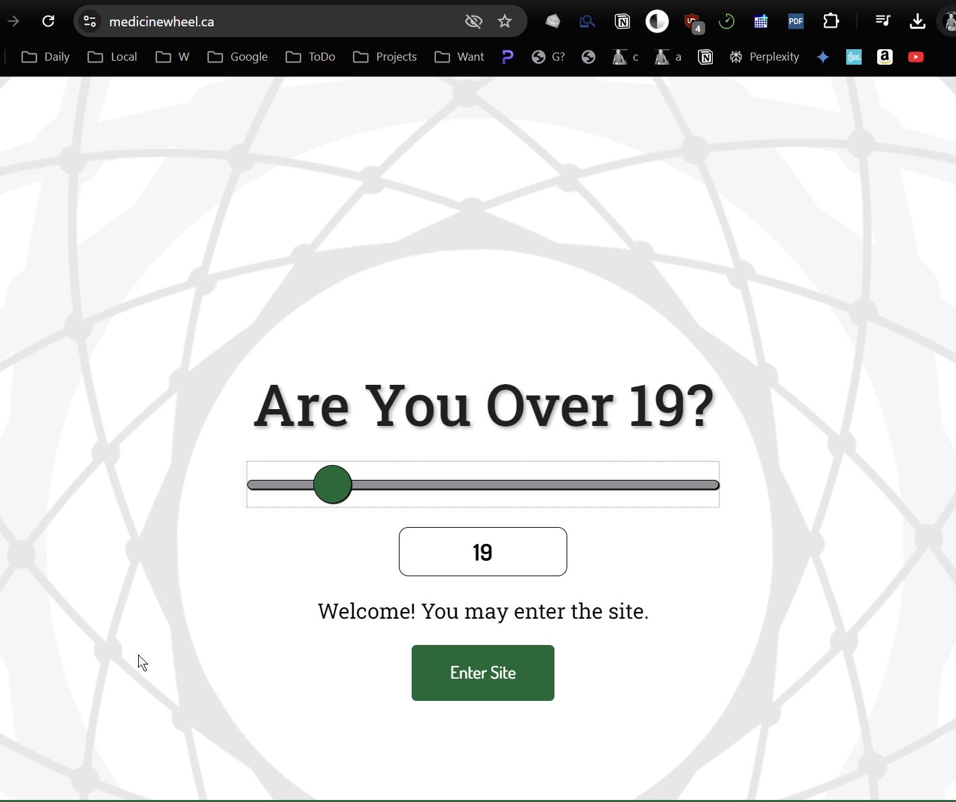Reload the medicinewheel.ca page
The image size is (956, 802).
coord(48,22)
